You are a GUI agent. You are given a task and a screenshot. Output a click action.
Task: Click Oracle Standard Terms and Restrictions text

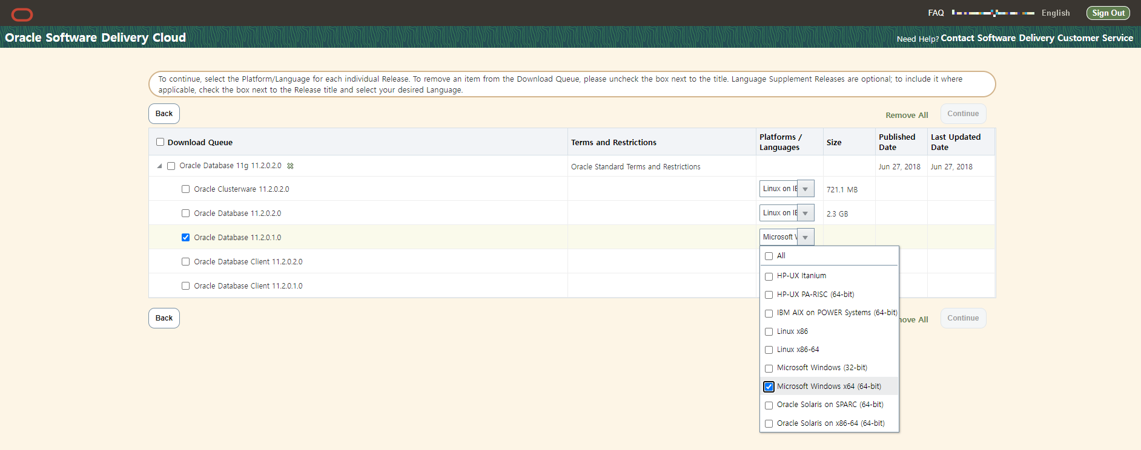[x=635, y=167]
